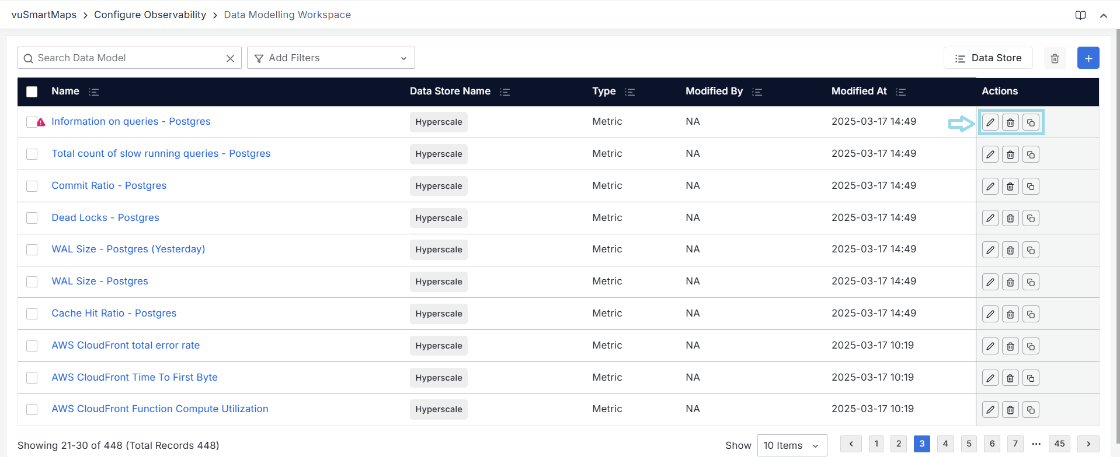
Task: Expand the Add Filters dropdown
Action: point(331,58)
